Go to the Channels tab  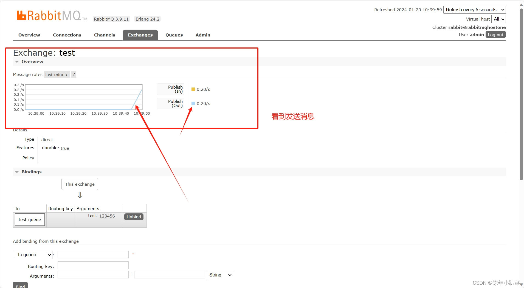click(105, 35)
